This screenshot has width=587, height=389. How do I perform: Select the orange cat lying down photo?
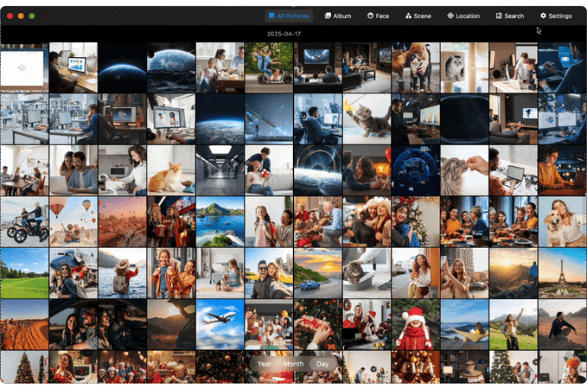pos(170,171)
